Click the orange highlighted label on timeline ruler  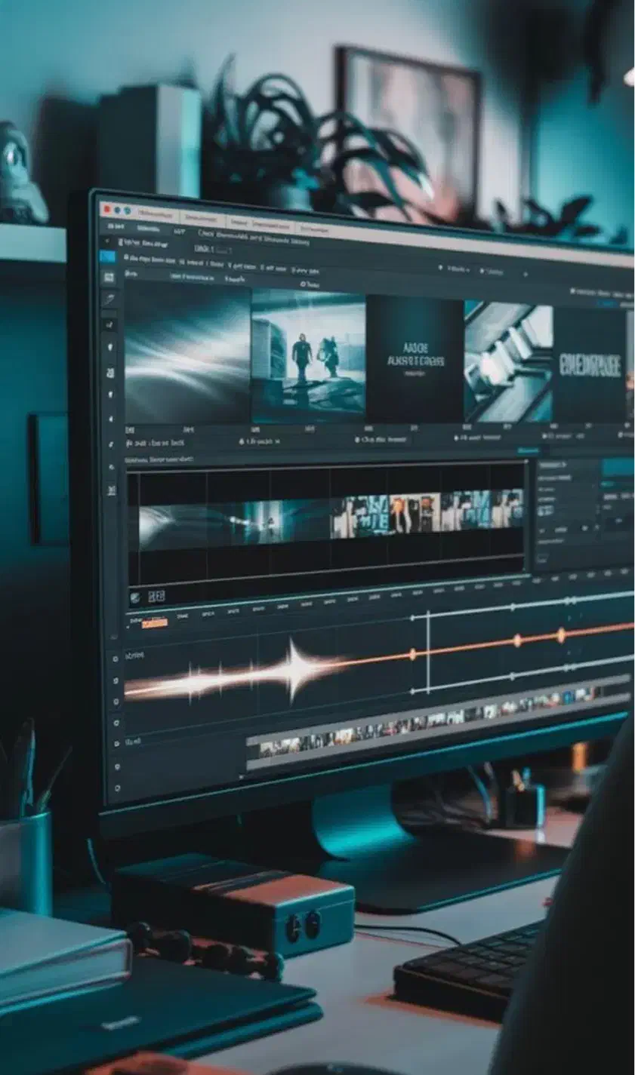[x=154, y=623]
